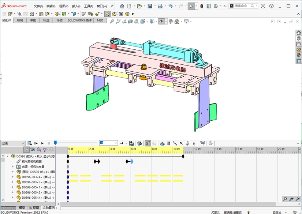Click the timeline zoom in magnifier
The width and height of the screenshot is (302, 214).
coord(291,199)
